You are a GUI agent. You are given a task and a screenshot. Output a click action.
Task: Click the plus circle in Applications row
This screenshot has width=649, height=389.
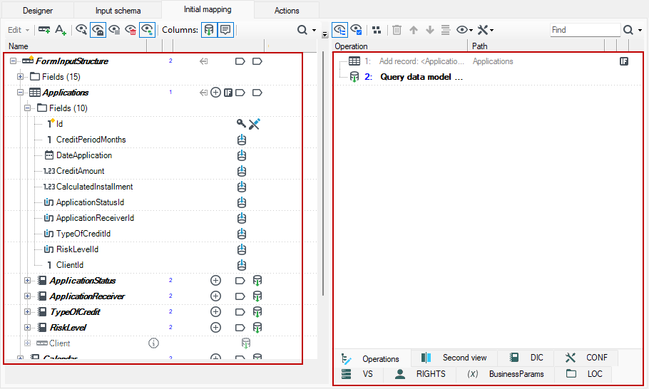[215, 93]
